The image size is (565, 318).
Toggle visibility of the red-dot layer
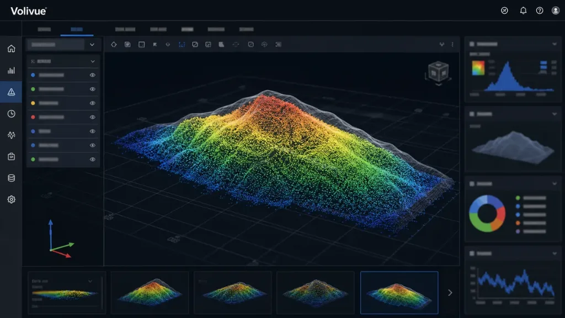point(93,117)
